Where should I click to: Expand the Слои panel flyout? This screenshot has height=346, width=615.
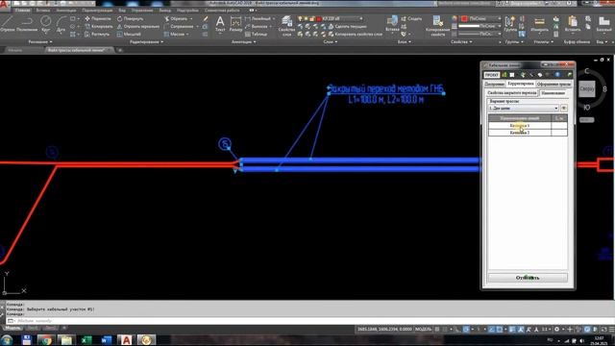[331, 41]
